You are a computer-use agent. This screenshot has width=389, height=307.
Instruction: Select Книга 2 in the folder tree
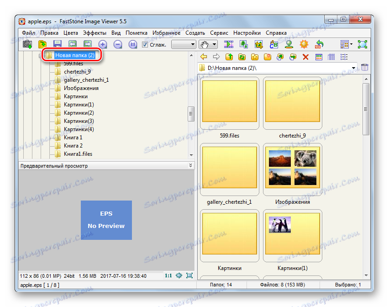tap(73, 146)
